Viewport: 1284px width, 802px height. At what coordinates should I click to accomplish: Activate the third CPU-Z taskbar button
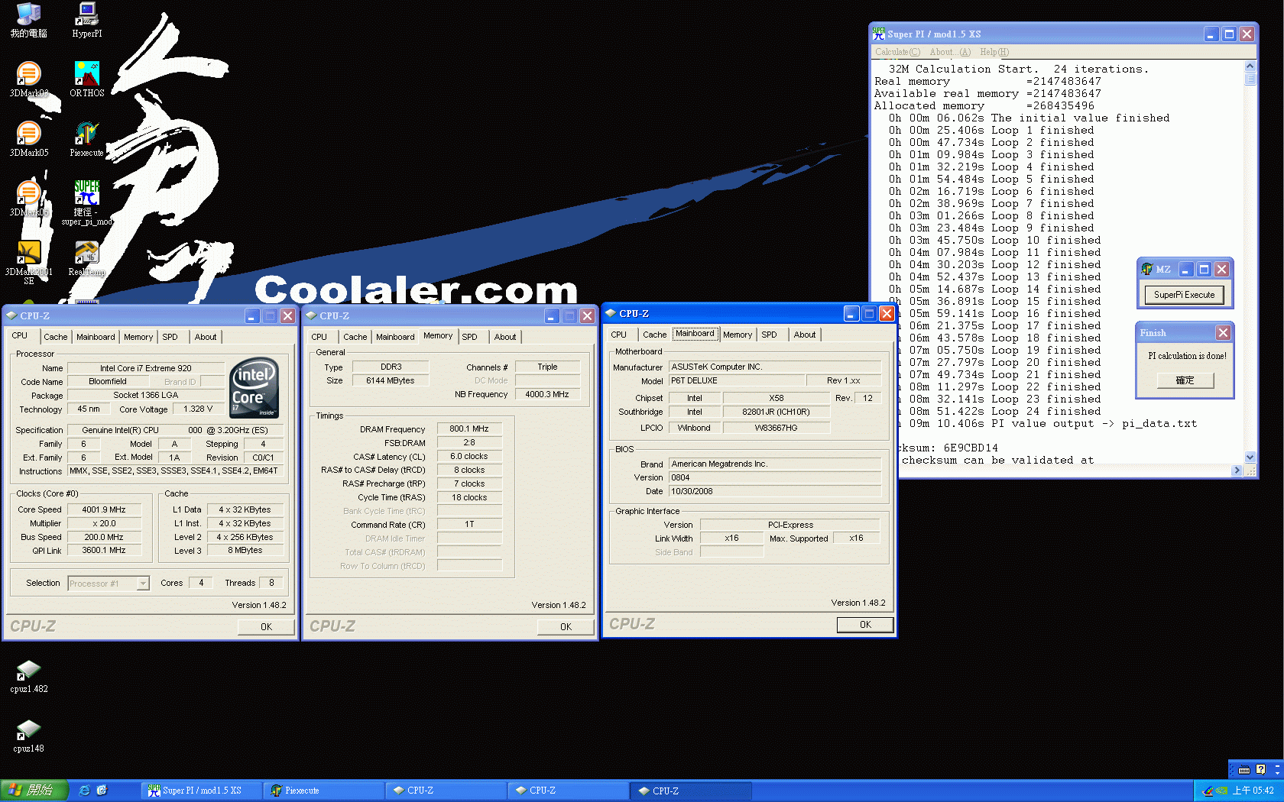(691, 791)
